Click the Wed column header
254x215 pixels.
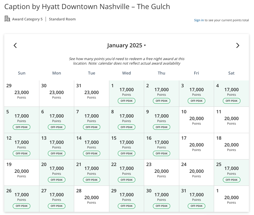127,73
